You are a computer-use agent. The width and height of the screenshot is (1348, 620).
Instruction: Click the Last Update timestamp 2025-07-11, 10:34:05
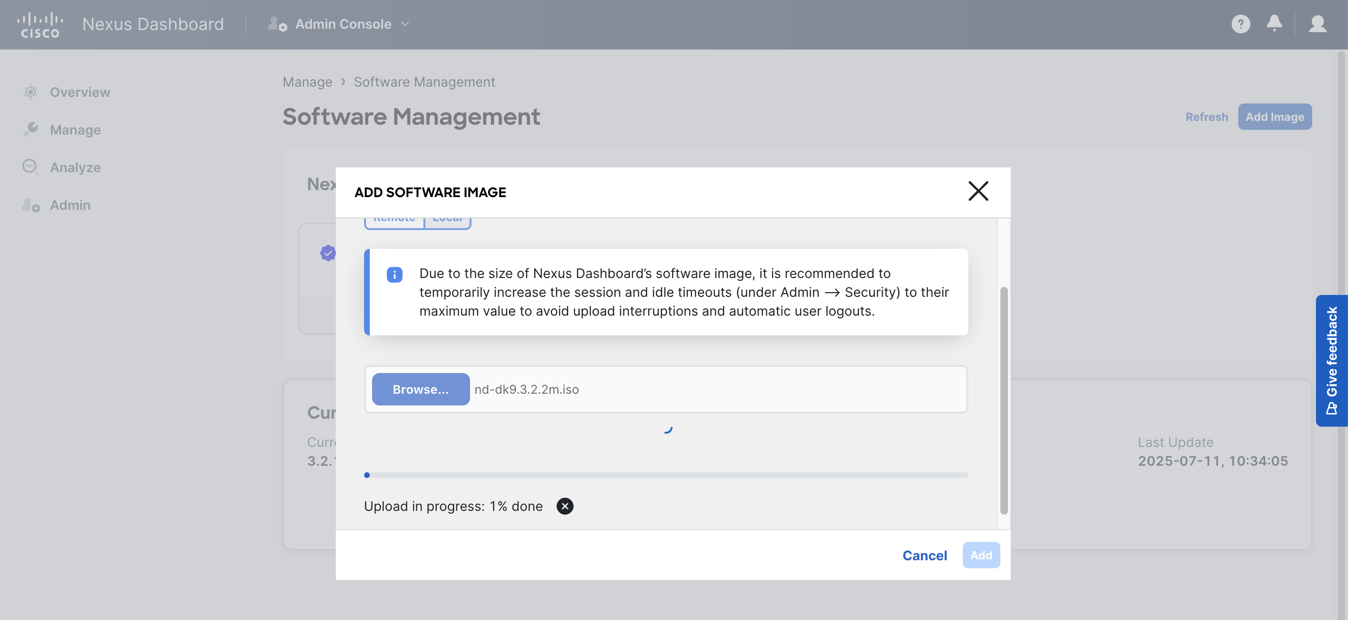coord(1212,461)
